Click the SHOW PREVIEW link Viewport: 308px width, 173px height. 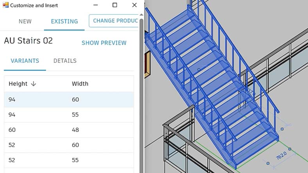point(104,43)
